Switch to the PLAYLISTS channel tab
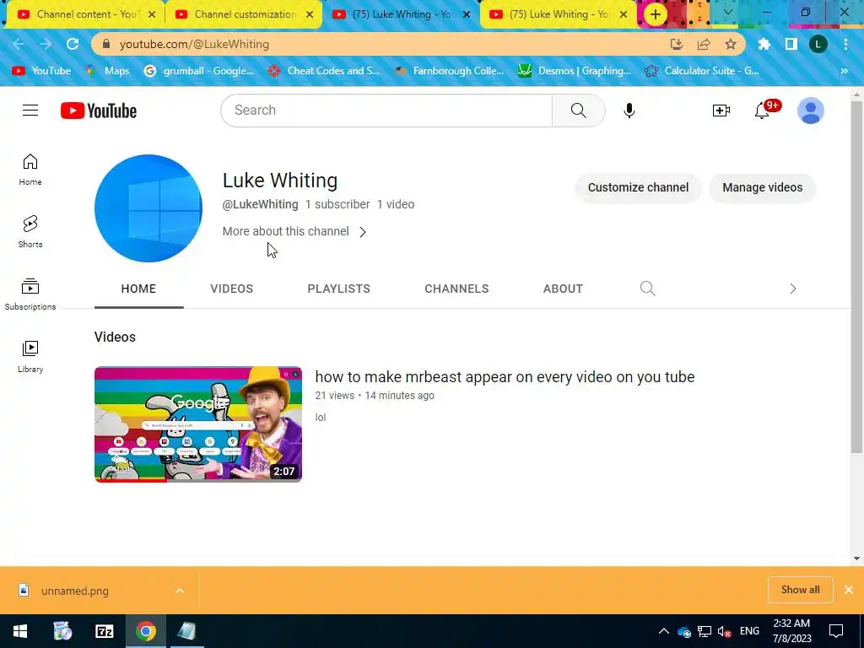The height and width of the screenshot is (648, 864). (339, 289)
